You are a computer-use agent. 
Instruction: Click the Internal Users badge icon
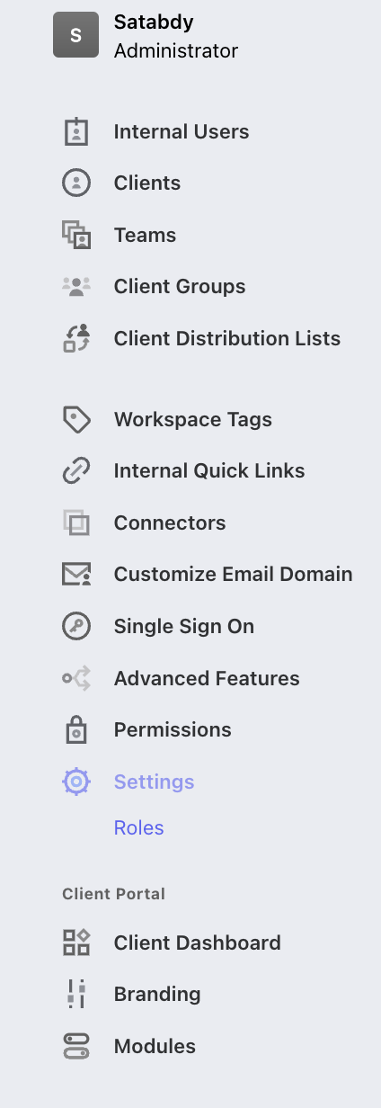click(76, 132)
